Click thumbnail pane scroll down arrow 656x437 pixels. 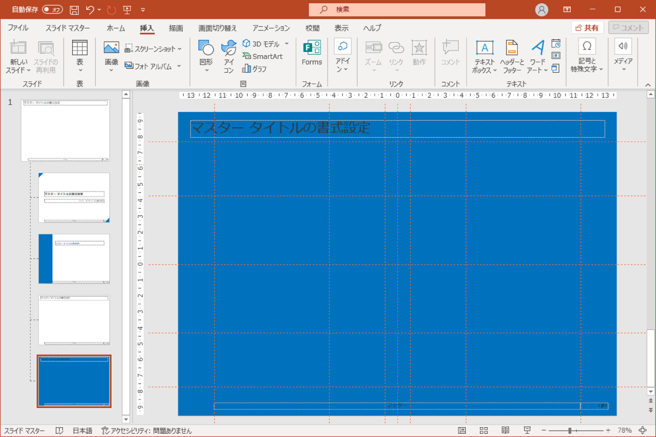pyautogui.click(x=126, y=419)
